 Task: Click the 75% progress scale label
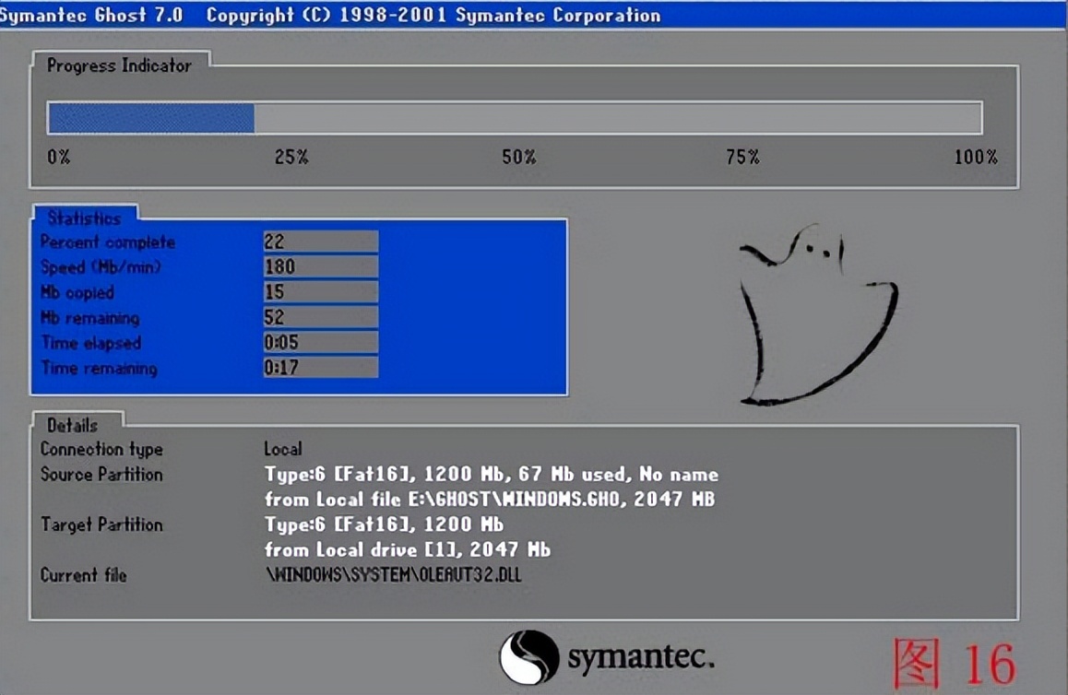click(742, 158)
